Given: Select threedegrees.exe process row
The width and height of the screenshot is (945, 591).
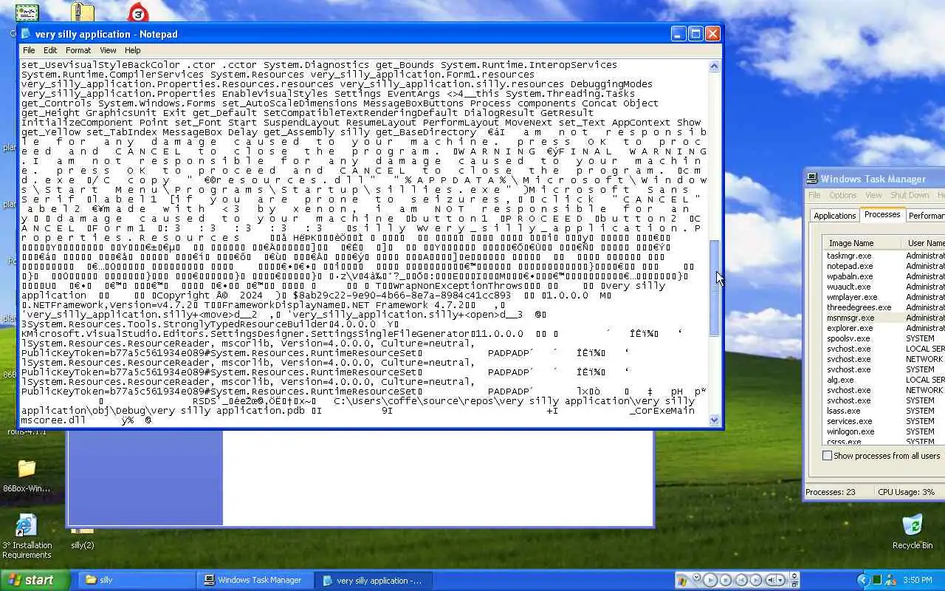Looking at the screenshot, I should [884, 307].
